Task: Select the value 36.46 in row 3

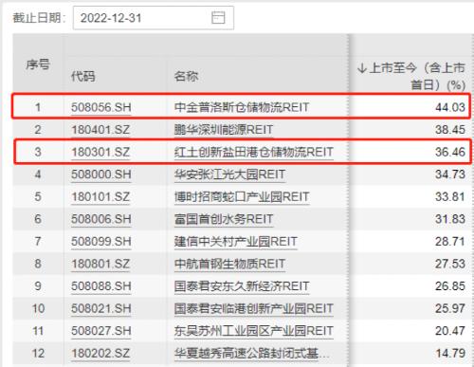Action: [x=450, y=152]
